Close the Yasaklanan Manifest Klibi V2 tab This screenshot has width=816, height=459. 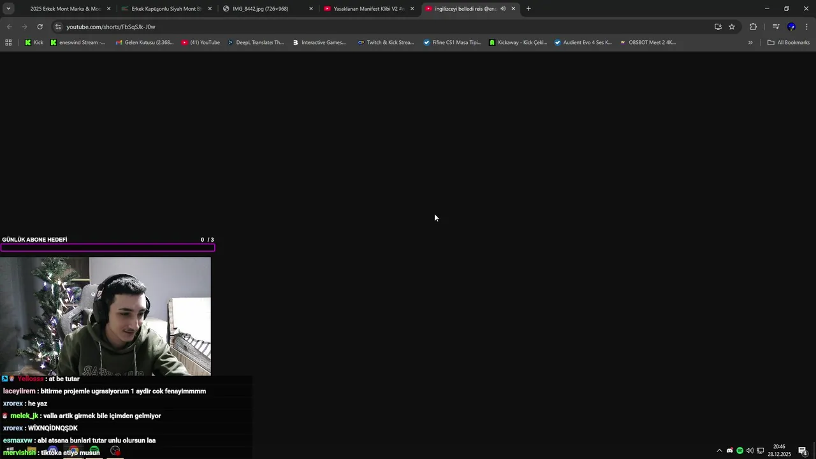[412, 9]
